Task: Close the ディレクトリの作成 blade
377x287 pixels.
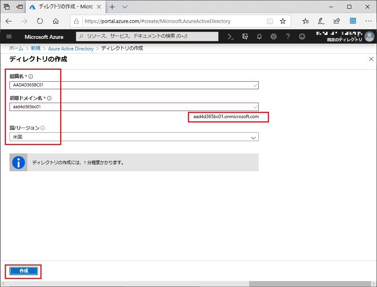Action: (371, 59)
